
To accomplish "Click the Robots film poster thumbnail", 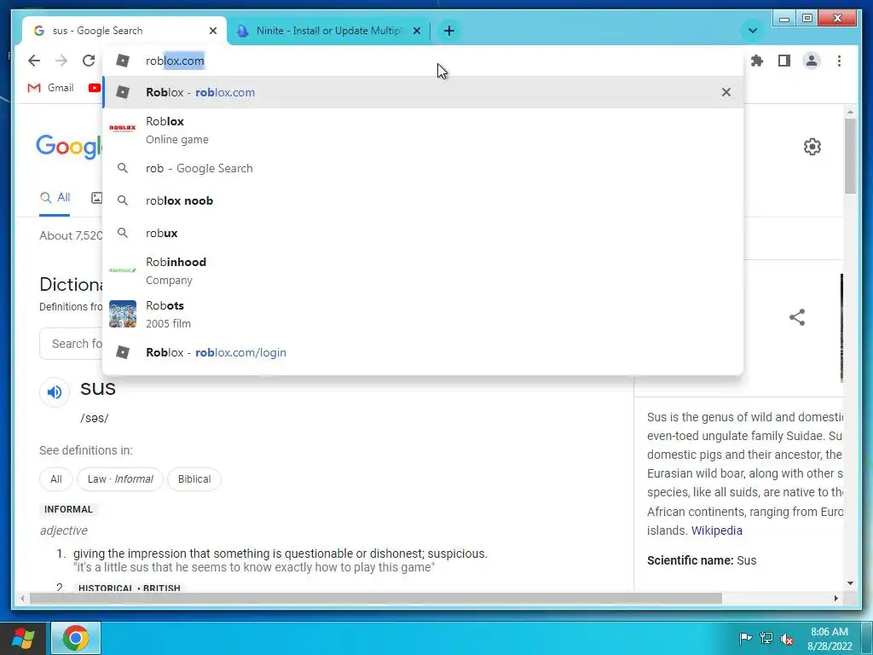I will (x=123, y=314).
